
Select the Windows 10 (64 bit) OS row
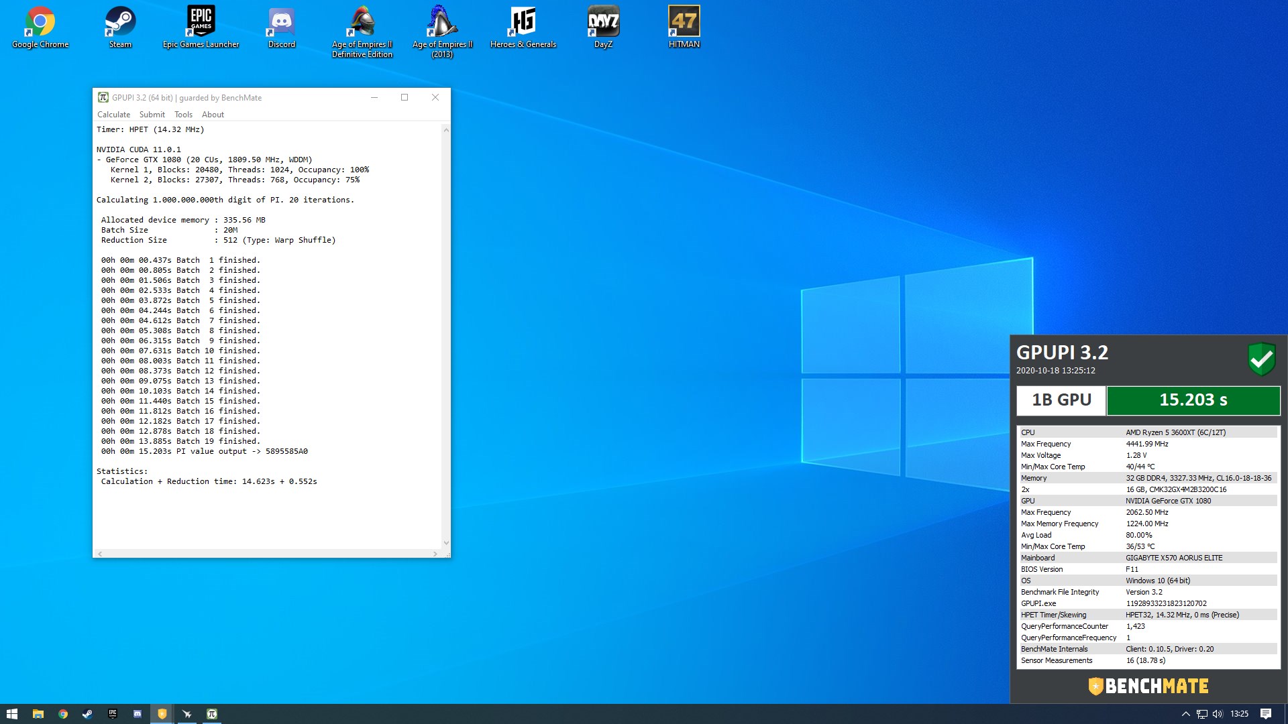point(1148,581)
